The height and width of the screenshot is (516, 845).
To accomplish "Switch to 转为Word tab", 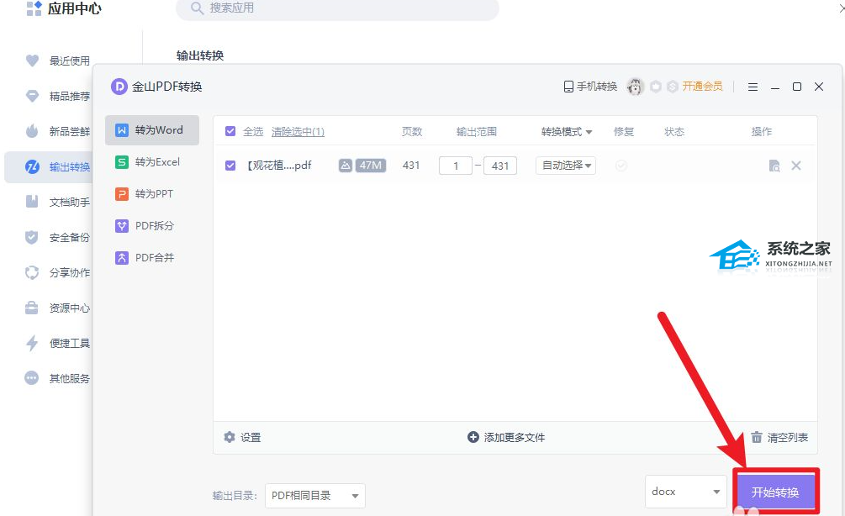I will (x=152, y=130).
